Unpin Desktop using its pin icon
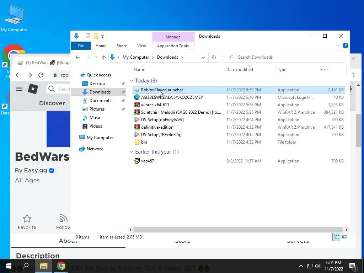This screenshot has height=273, width=364. pyautogui.click(x=123, y=84)
